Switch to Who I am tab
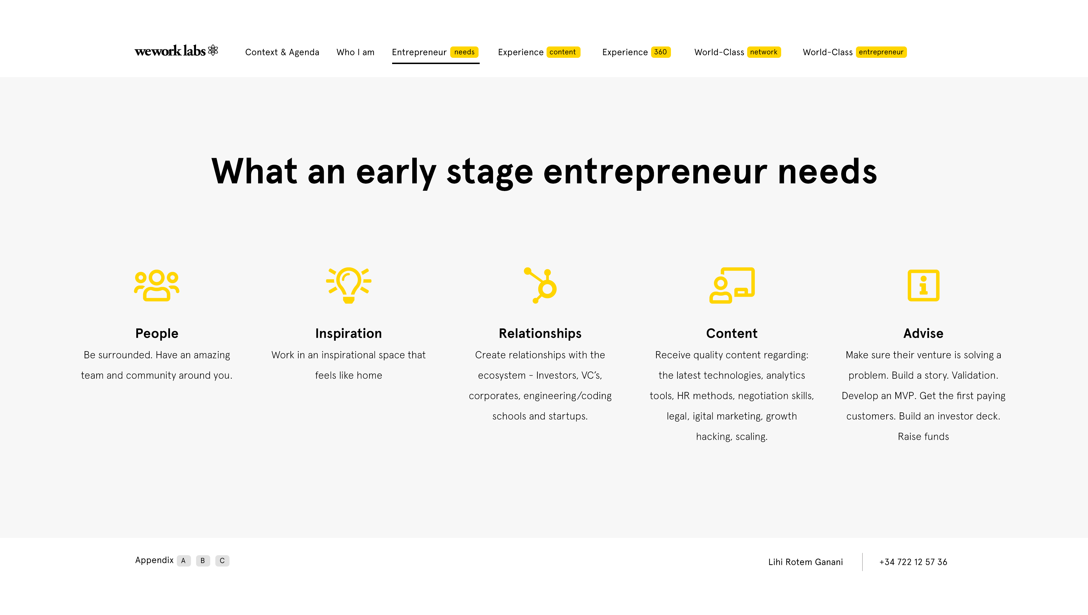Image resolution: width=1088 pixels, height=615 pixels. coord(355,52)
